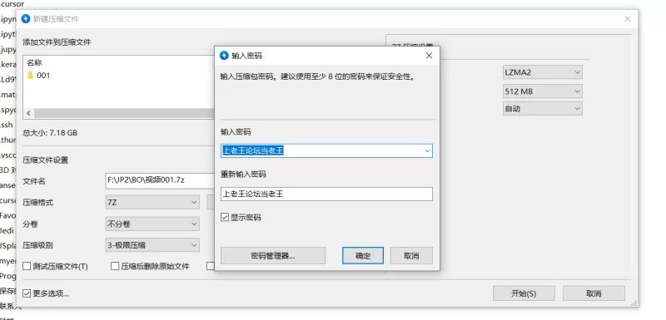
Task: Open the LZMA2 method dropdown
Action: (543, 72)
